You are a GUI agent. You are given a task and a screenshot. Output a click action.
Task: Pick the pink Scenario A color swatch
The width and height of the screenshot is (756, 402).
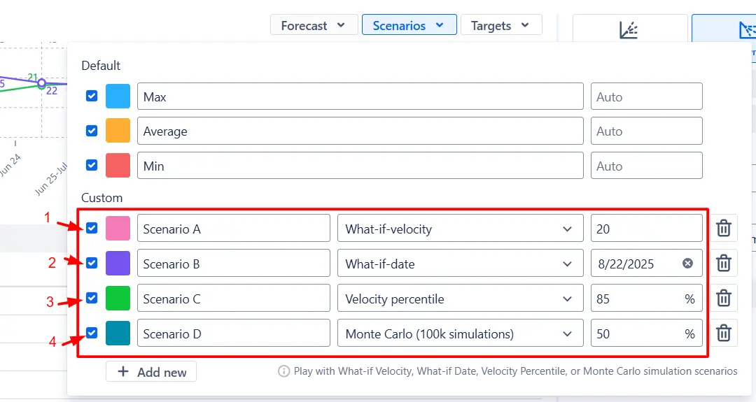pos(118,228)
